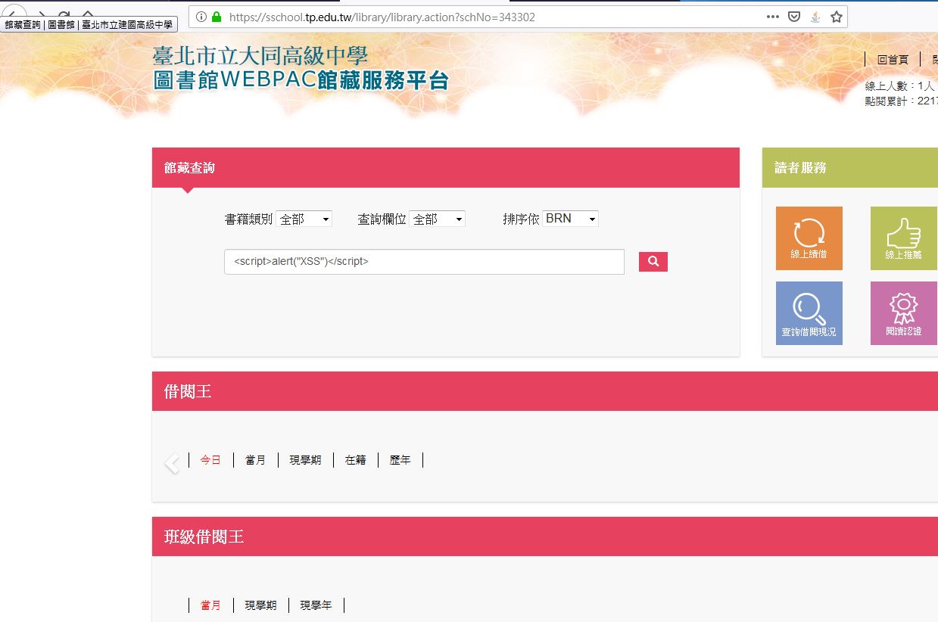Click the red search magnifier button
Screen dimensions: 938x622
[x=653, y=262]
